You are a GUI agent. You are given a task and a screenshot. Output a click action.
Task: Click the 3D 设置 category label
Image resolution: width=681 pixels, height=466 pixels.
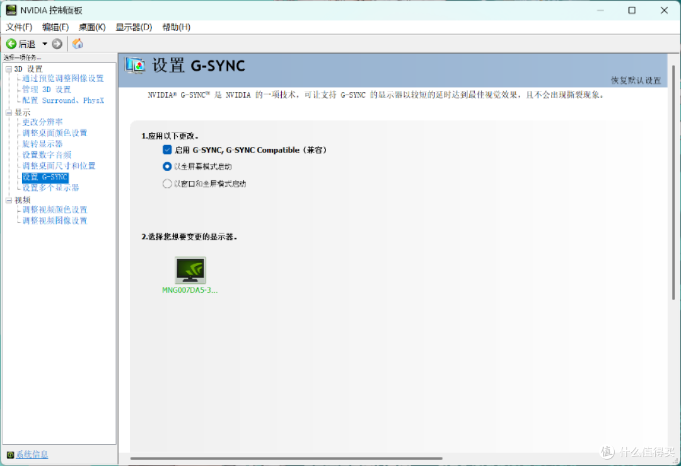click(28, 69)
